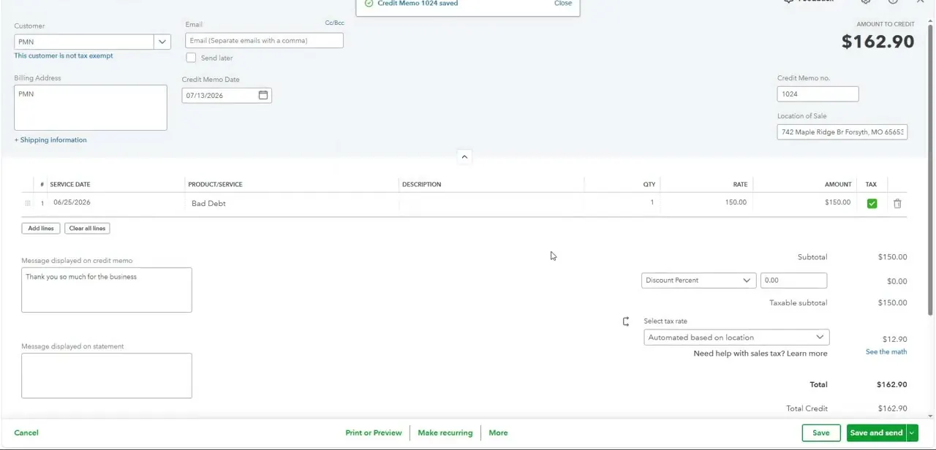Click the Qty cell showing 1
Viewport: 936px width, 450px height.
[x=622, y=203]
